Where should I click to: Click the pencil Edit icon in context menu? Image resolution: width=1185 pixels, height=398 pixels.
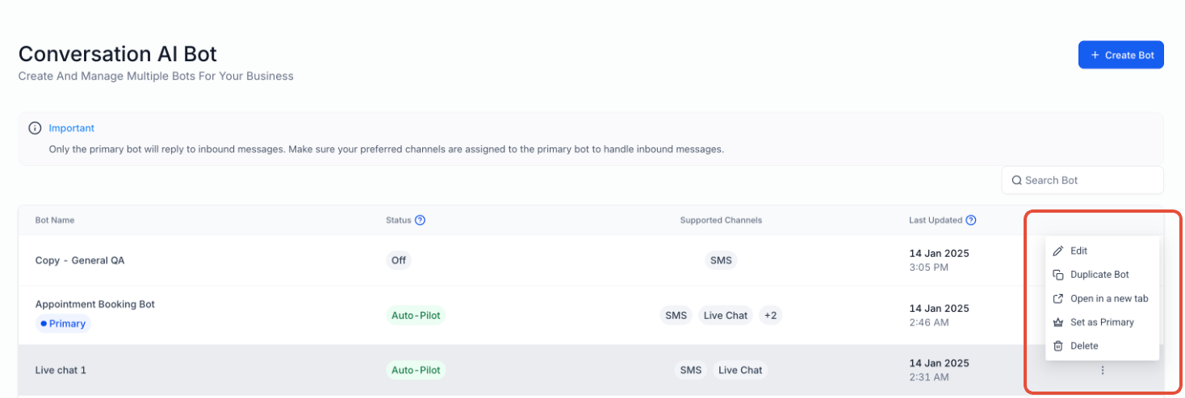[x=1058, y=251]
